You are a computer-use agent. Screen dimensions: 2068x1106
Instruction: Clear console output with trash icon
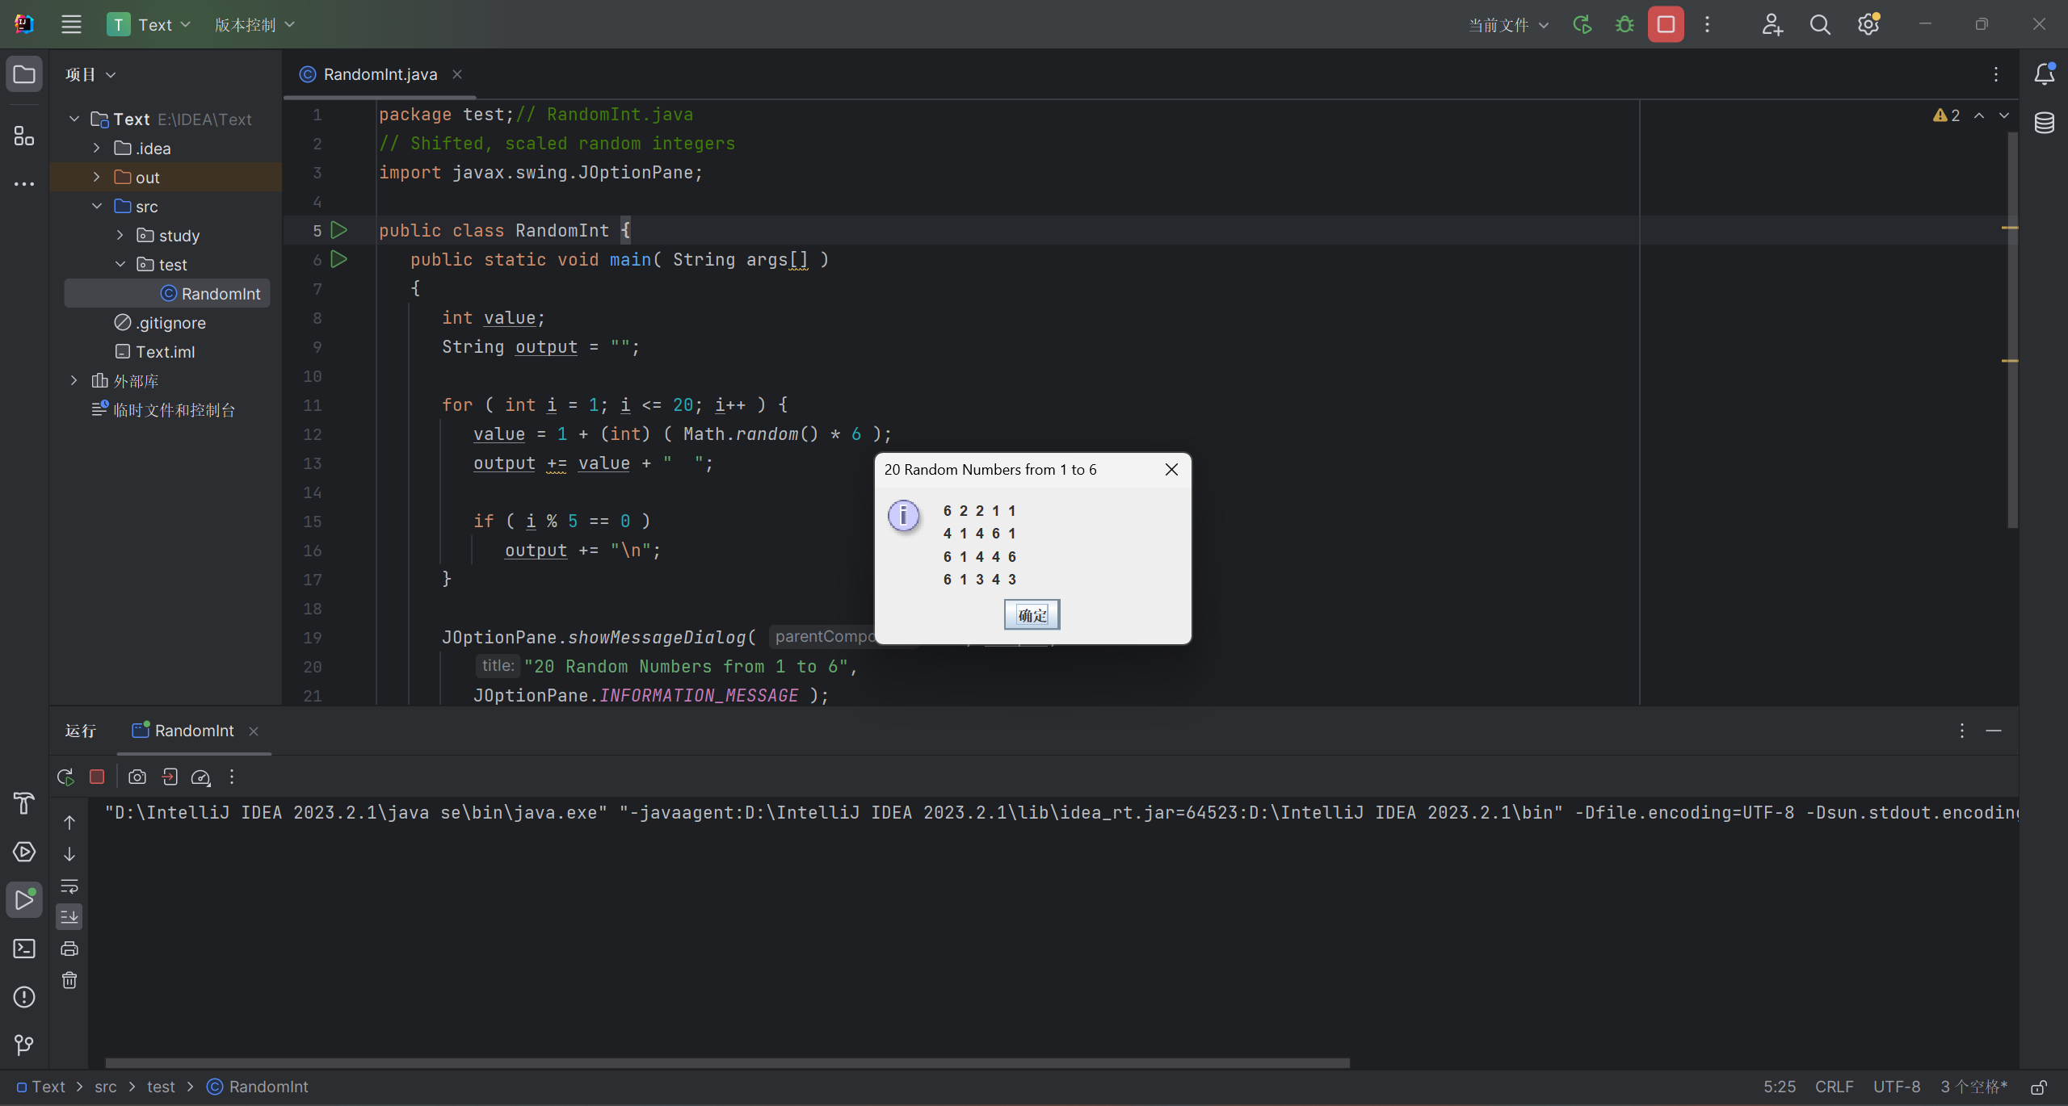click(69, 980)
